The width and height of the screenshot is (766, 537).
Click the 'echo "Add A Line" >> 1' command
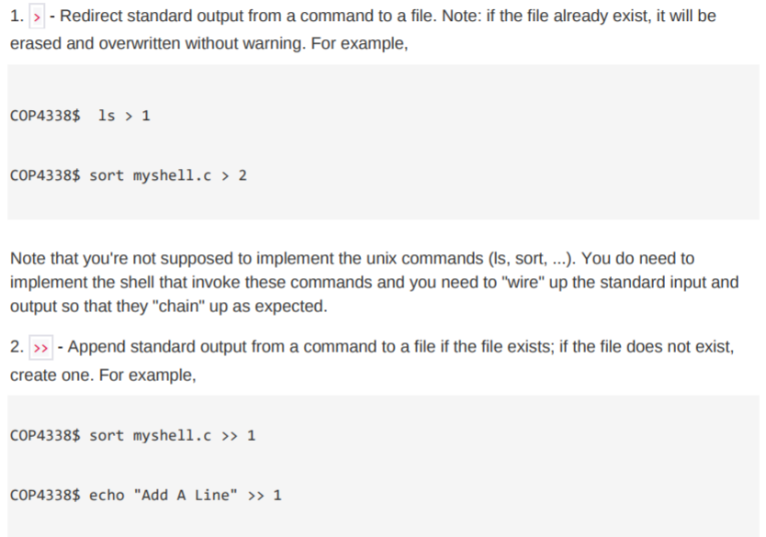(186, 496)
